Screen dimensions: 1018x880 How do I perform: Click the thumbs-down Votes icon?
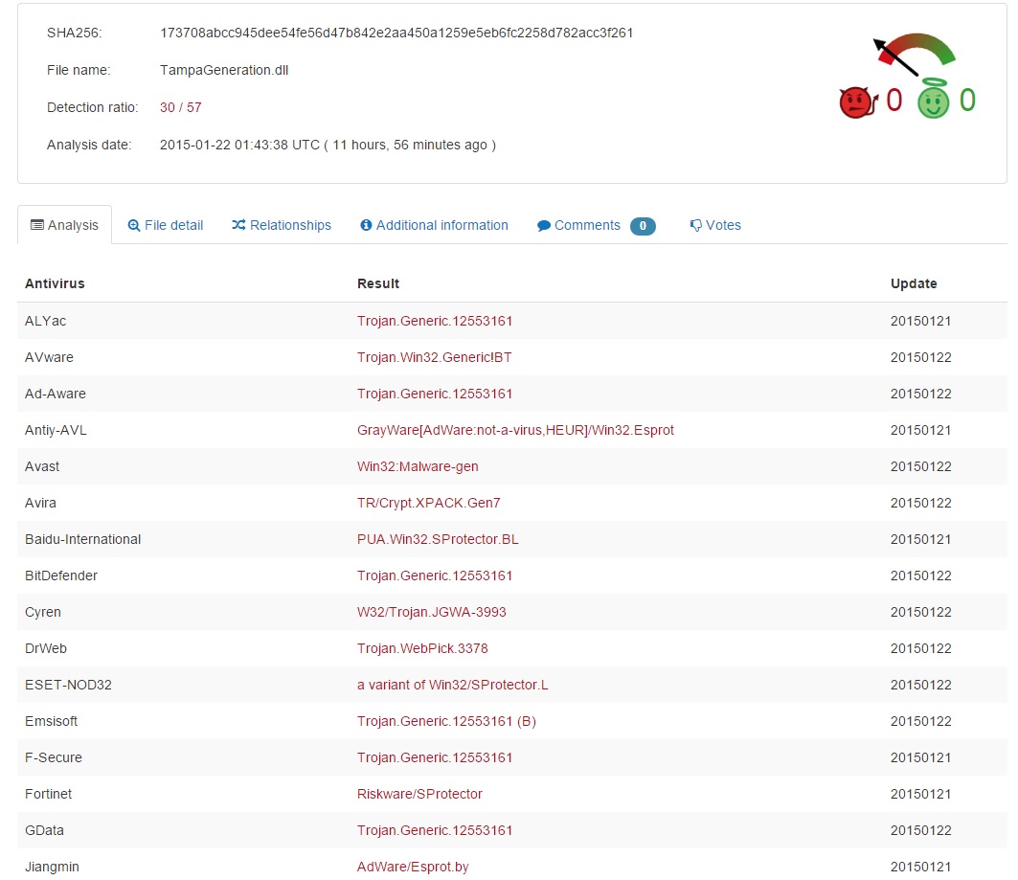point(695,225)
